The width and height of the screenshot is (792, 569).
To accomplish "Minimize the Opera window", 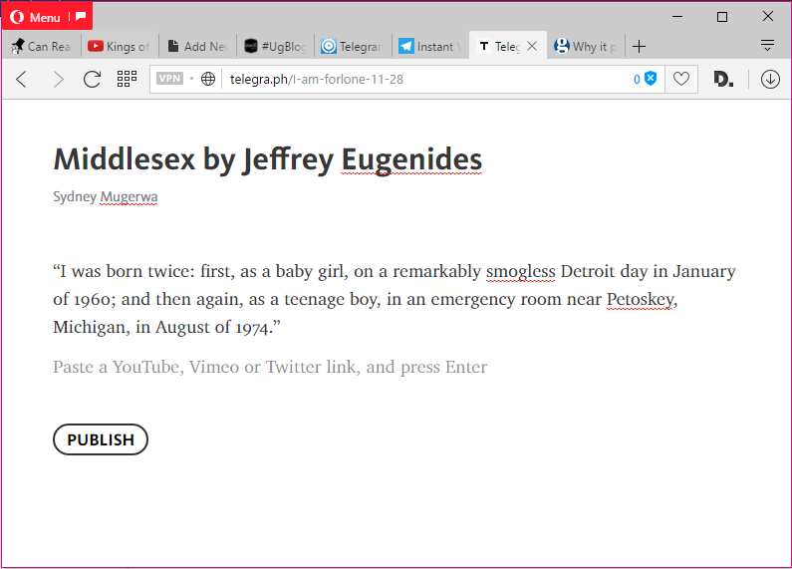I will (677, 17).
